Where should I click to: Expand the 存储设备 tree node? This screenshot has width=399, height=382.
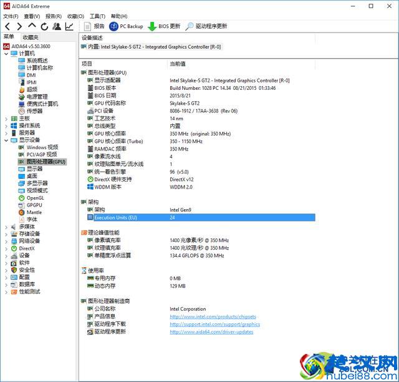6,234
